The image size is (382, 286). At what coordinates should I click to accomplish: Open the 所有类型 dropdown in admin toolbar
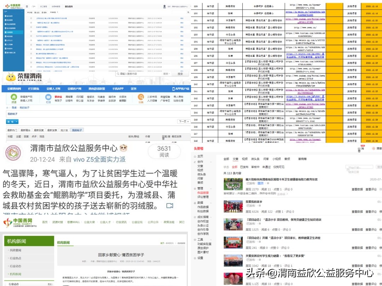pos(54,12)
